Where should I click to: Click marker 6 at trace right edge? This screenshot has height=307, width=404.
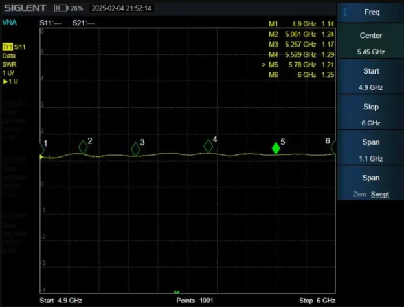pos(333,147)
